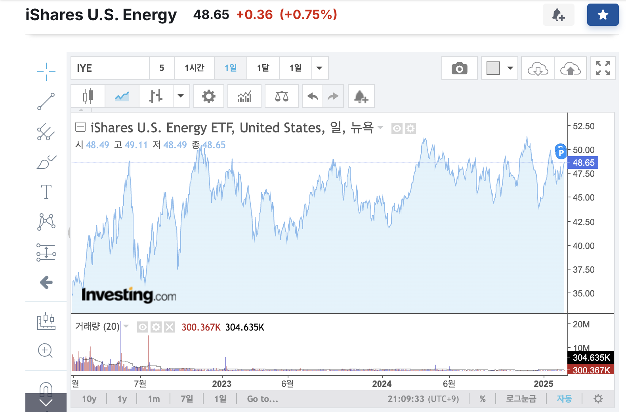Select the trend line drawing tool
This screenshot has height=413, width=626.
click(x=46, y=101)
